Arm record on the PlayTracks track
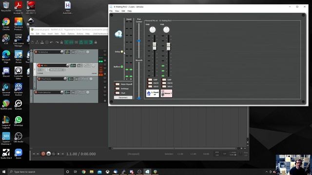 39,79
